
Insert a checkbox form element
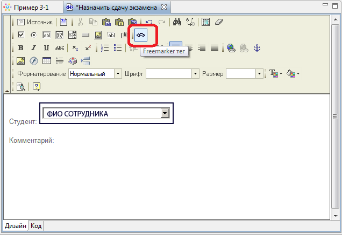click(21, 35)
